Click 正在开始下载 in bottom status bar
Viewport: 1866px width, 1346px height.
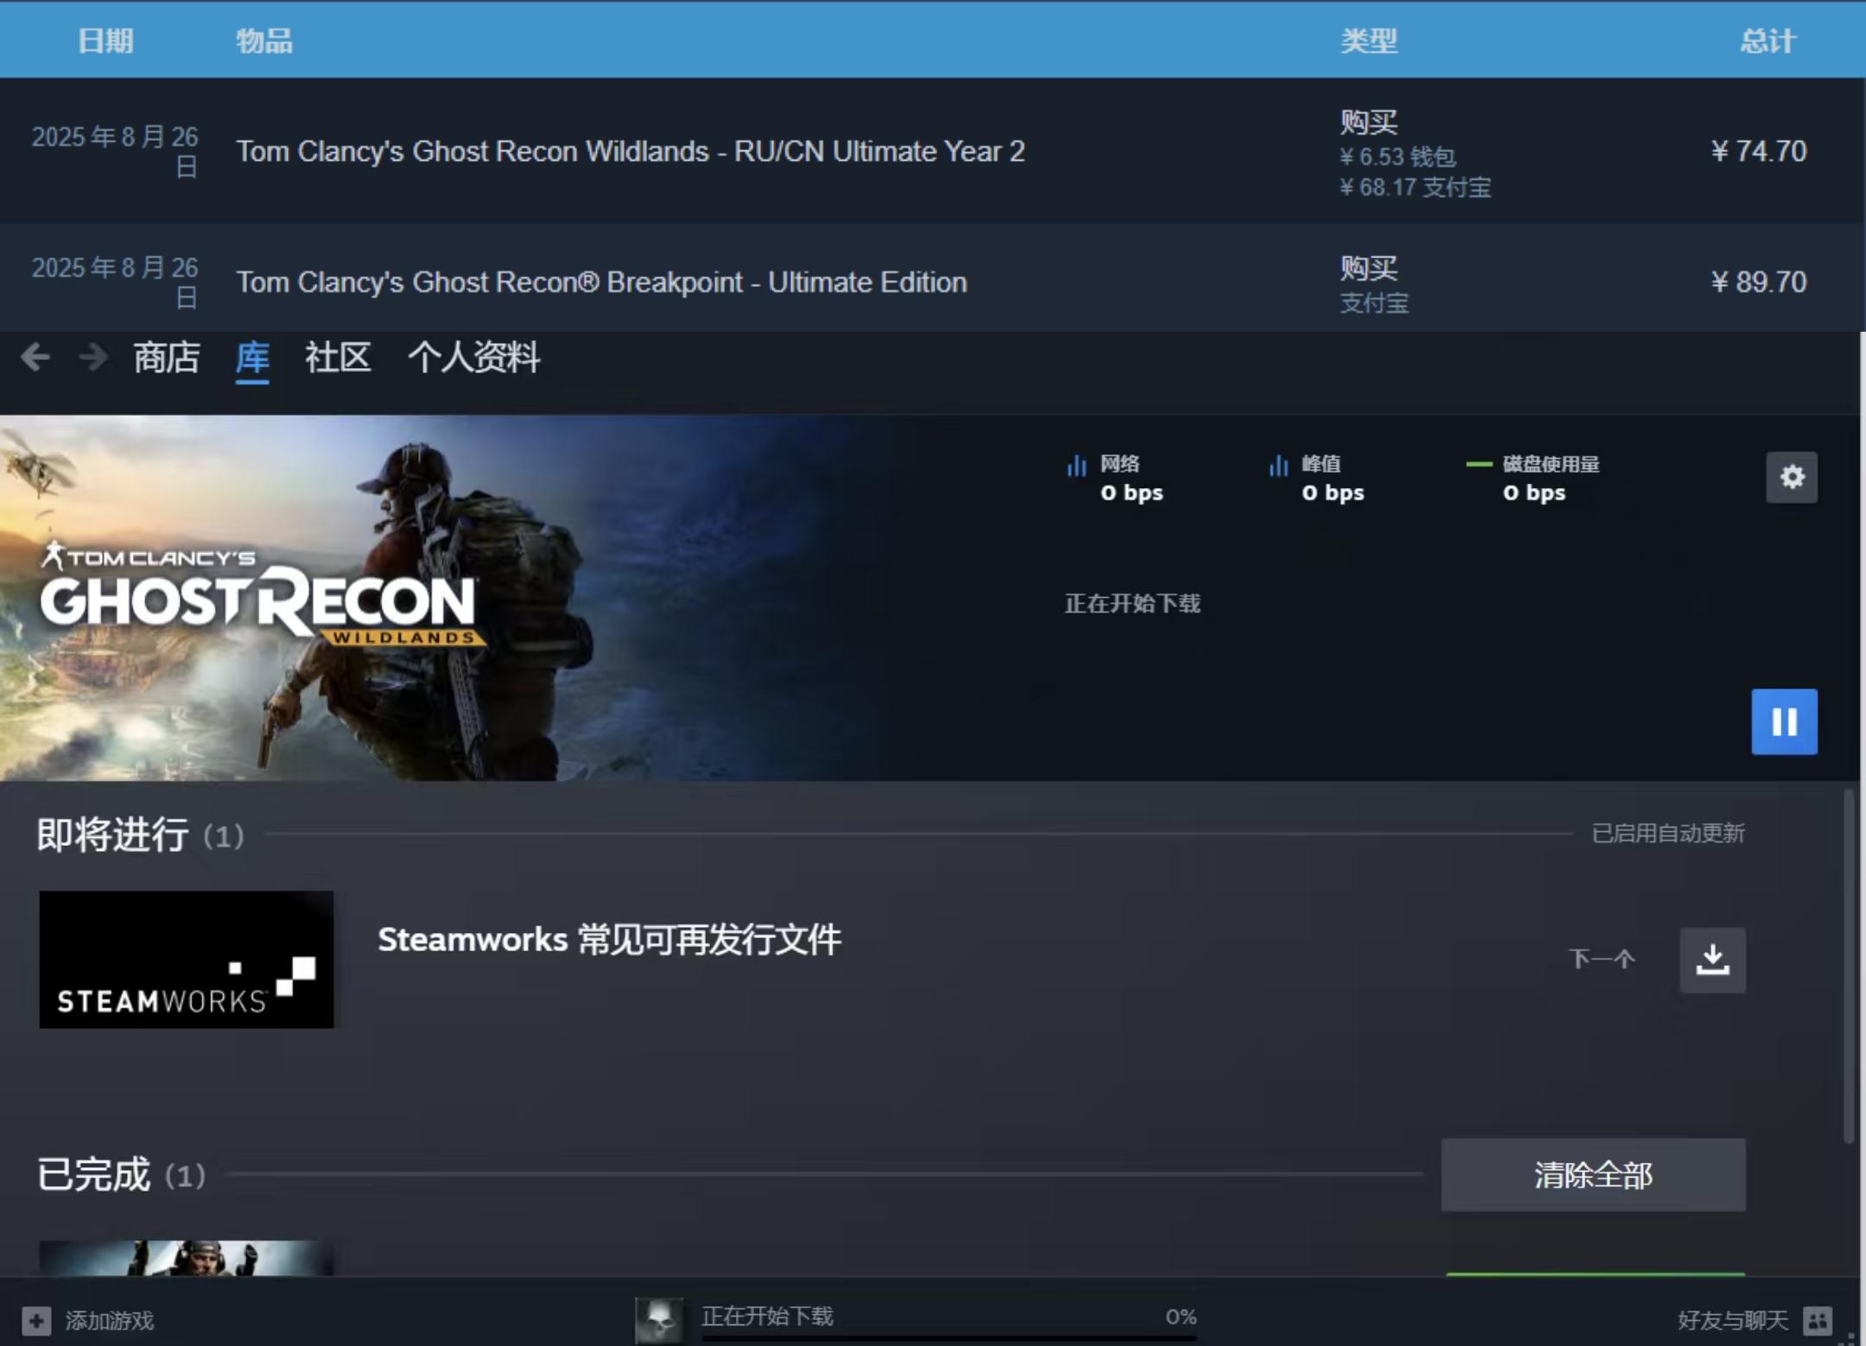click(x=767, y=1316)
